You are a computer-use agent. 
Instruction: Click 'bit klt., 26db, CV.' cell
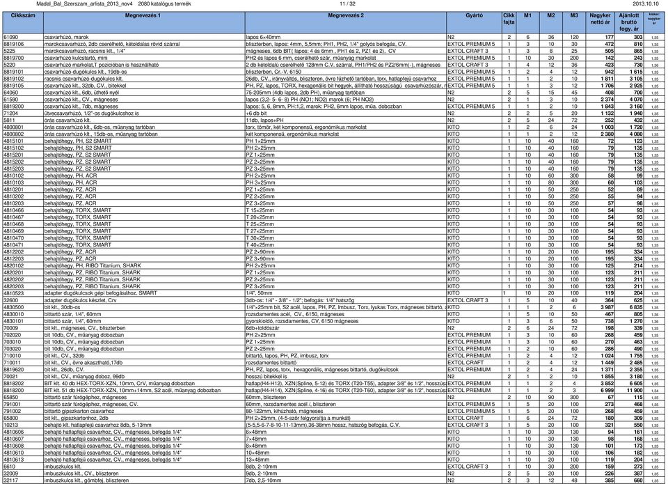coord(64,370)
